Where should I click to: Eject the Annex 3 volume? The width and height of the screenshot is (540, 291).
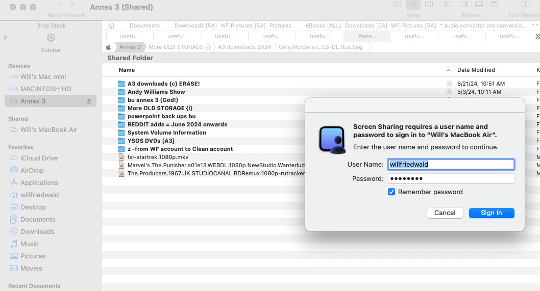[89, 101]
